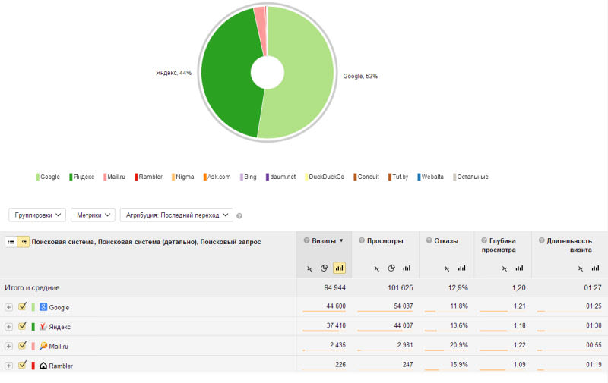Sort table by Отказы header
This screenshot has width=608, height=383.
point(446,240)
